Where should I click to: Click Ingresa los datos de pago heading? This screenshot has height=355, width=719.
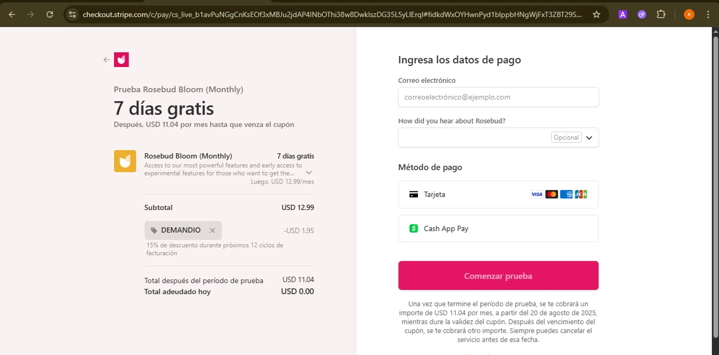[x=459, y=60]
